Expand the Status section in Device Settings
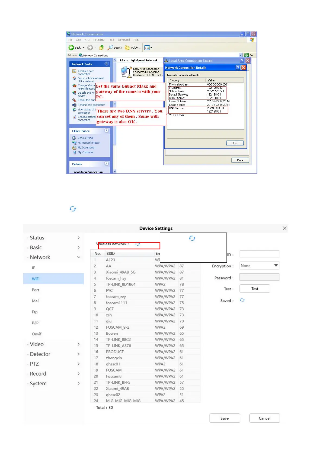This screenshot has width=323, height=457. (x=54, y=238)
